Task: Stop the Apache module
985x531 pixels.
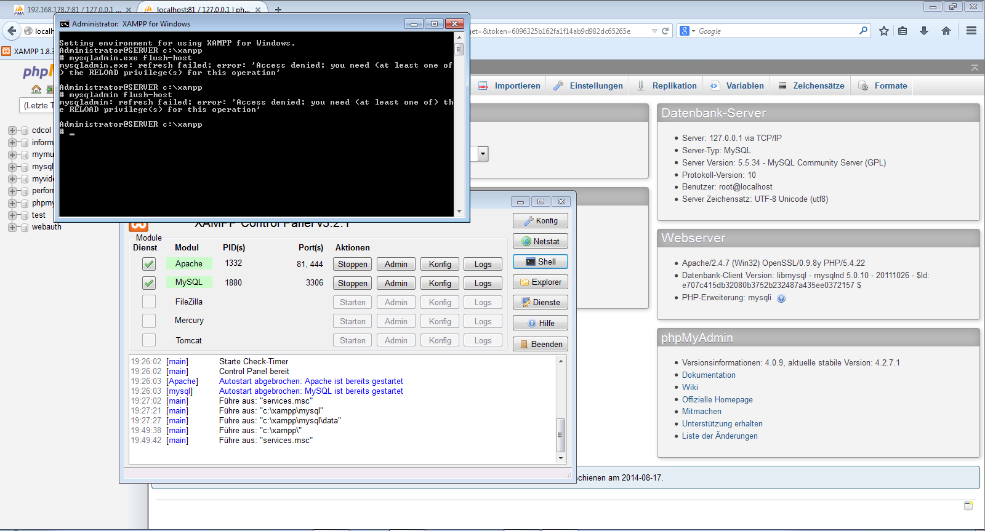Action: coord(353,264)
